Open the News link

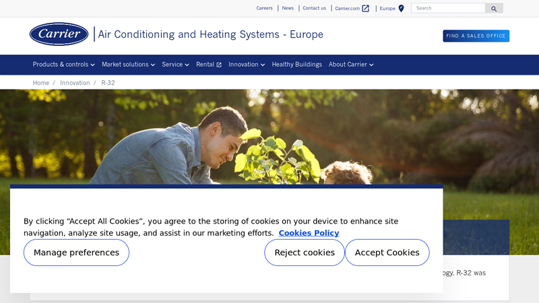click(x=288, y=8)
